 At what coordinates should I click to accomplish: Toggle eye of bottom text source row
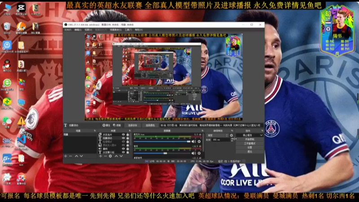(x=123, y=152)
